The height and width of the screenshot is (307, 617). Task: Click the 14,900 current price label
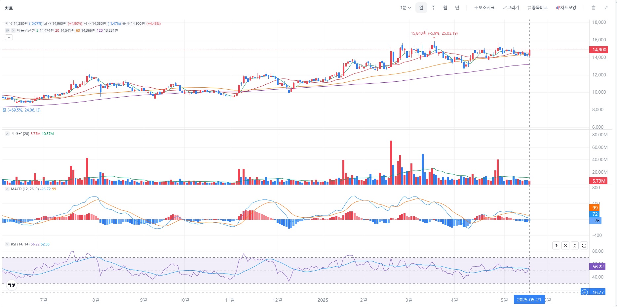click(599, 50)
